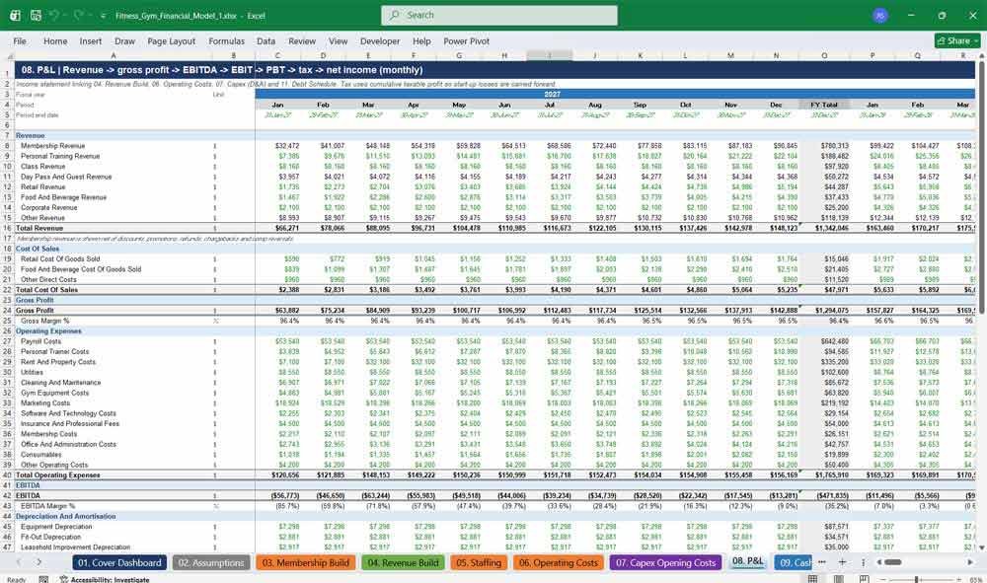Click the next sheet navigation arrow
Image resolution: width=987 pixels, height=583 pixels.
pyautogui.click(x=39, y=562)
